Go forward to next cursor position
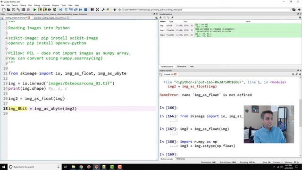Screen dimensions: 302x170 (119, 9)
